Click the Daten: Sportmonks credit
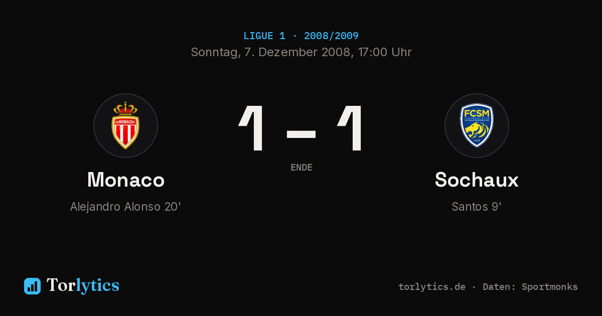Image resolution: width=602 pixels, height=316 pixels. point(530,287)
